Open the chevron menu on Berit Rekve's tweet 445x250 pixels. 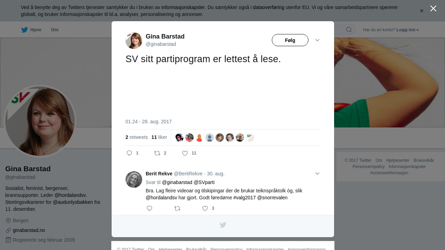[x=317, y=174]
